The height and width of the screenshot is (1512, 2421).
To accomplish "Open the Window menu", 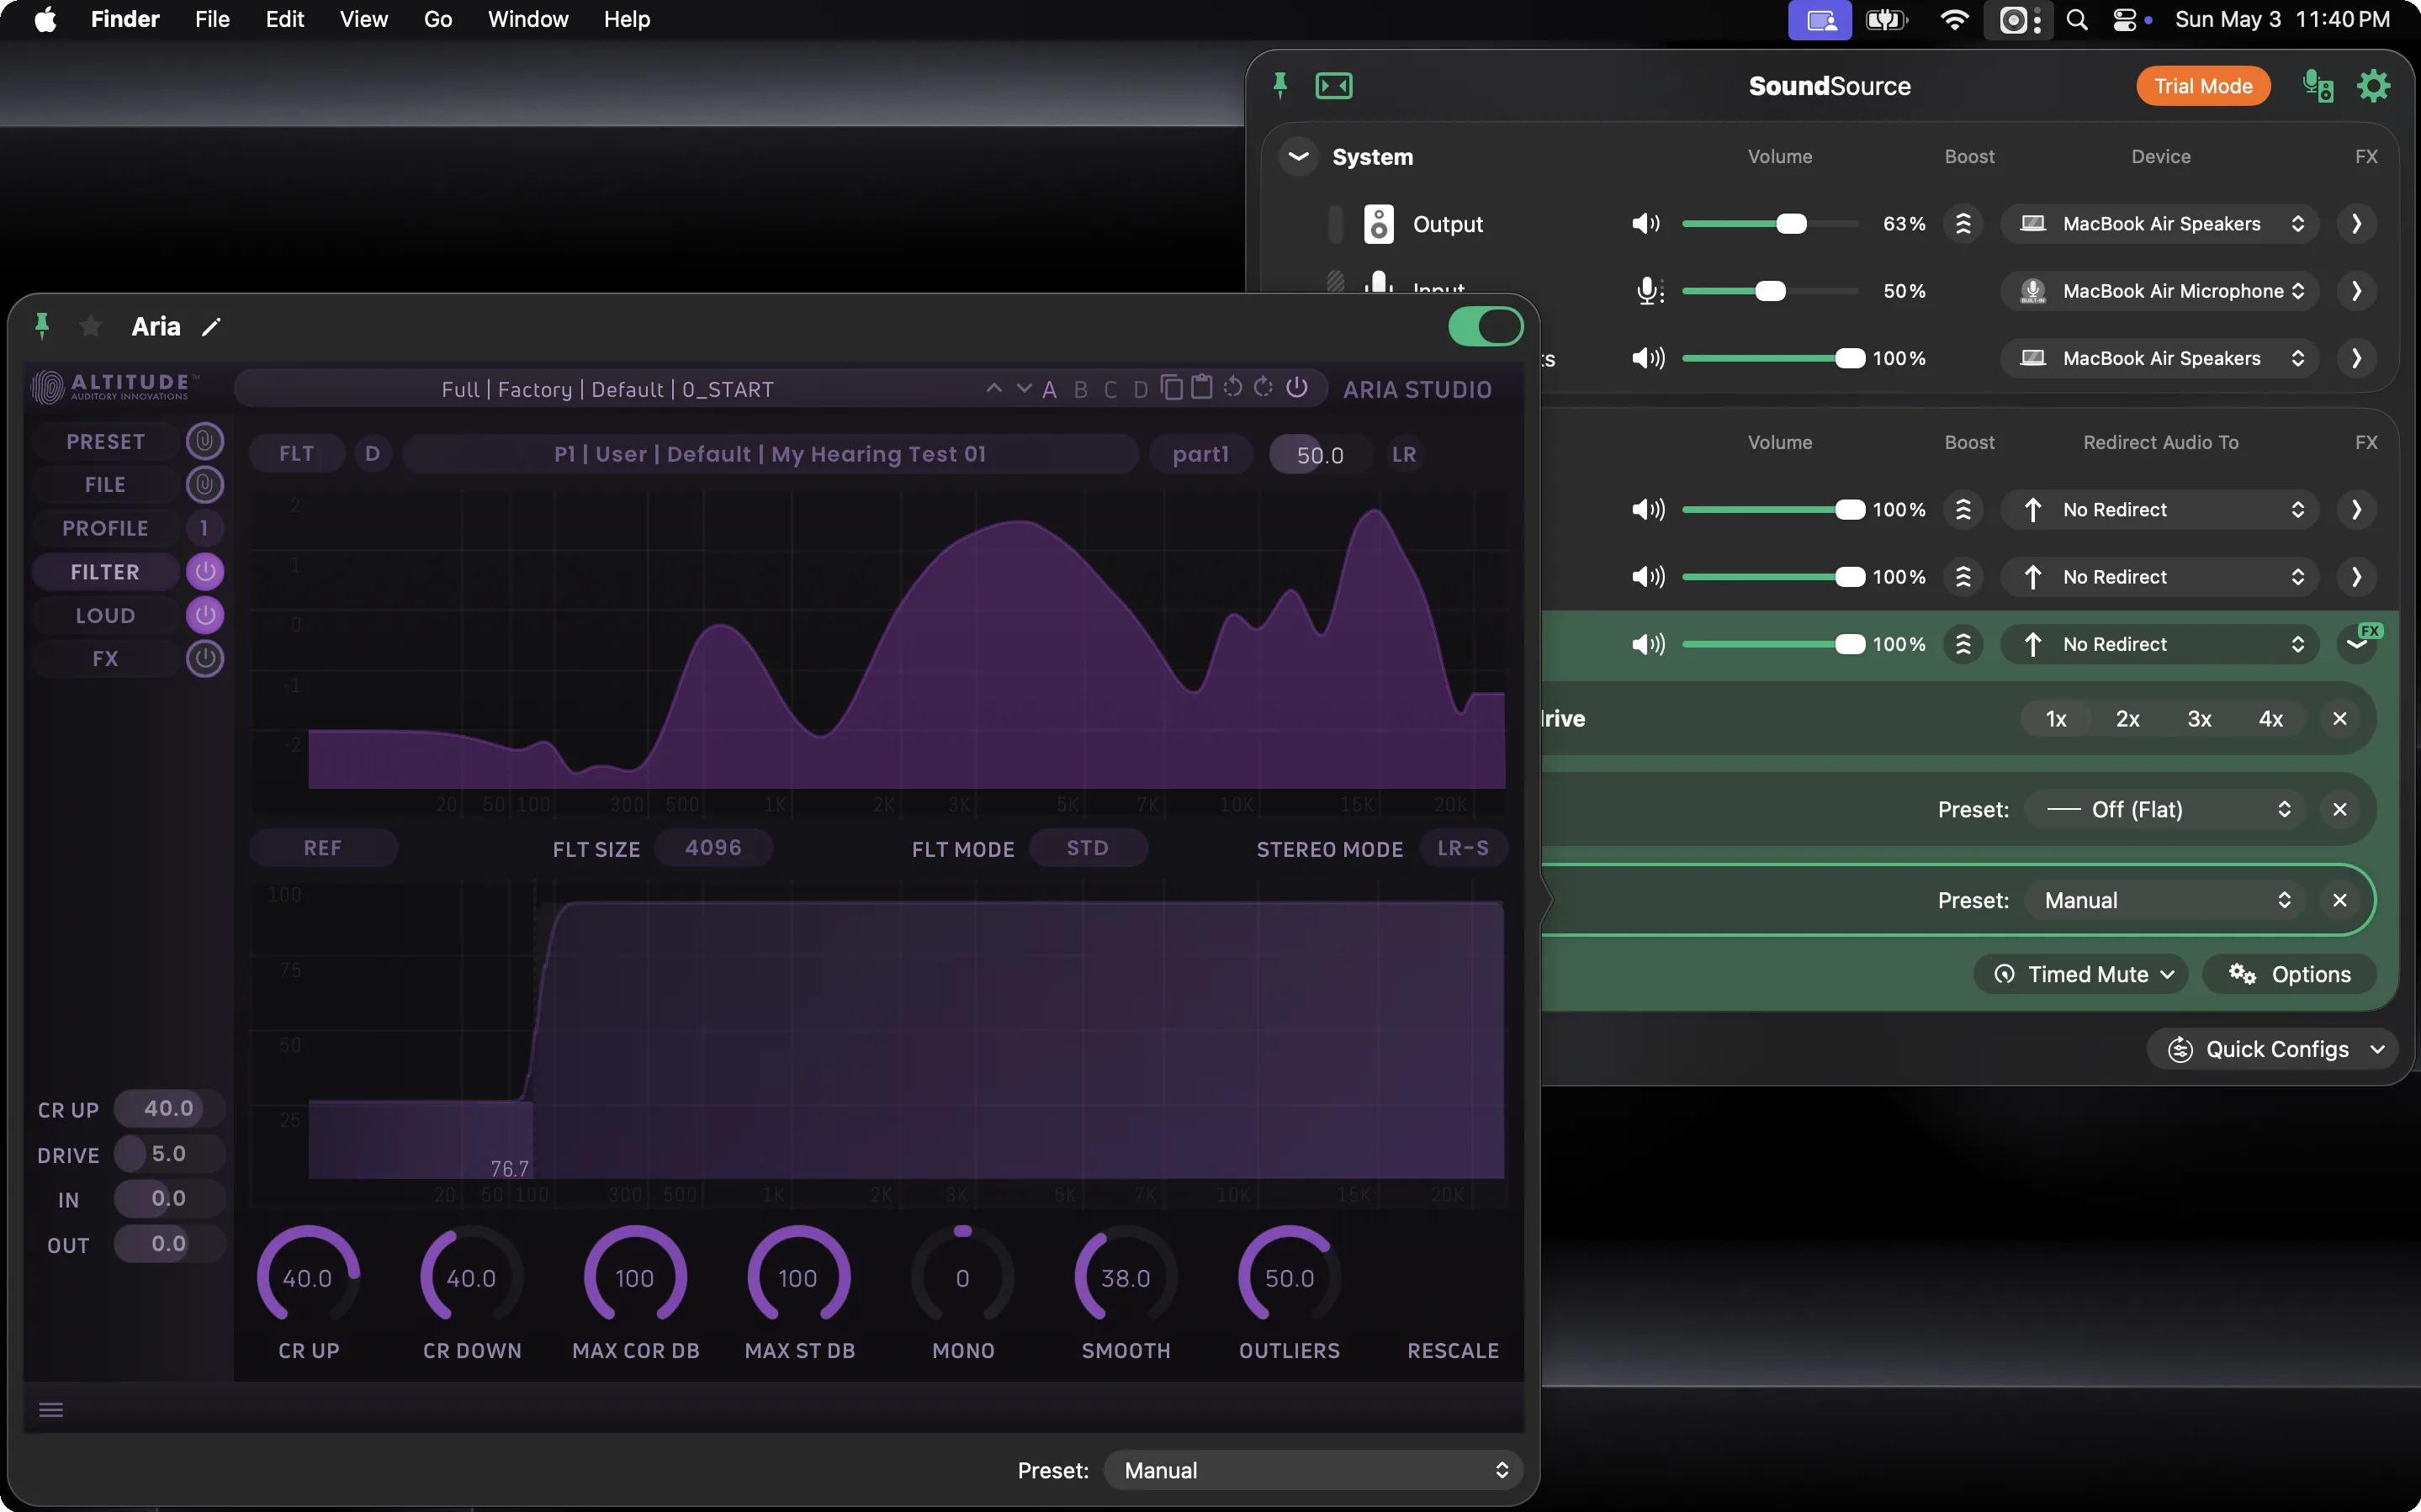I will (x=528, y=20).
